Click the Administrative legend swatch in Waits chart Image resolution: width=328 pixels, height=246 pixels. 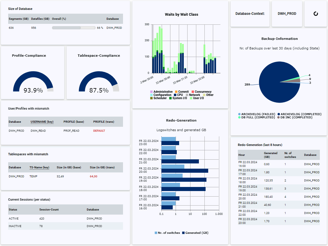151,91
